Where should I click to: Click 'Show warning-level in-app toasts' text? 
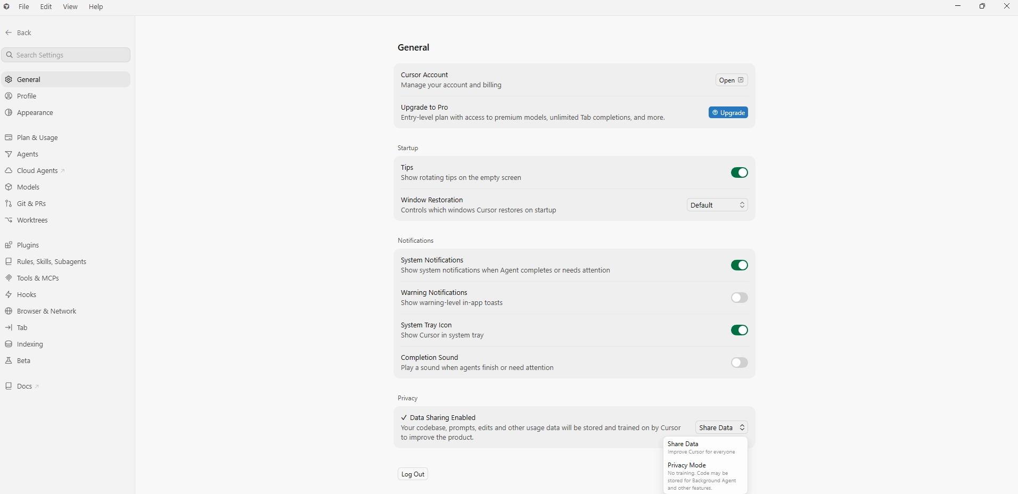point(451,303)
